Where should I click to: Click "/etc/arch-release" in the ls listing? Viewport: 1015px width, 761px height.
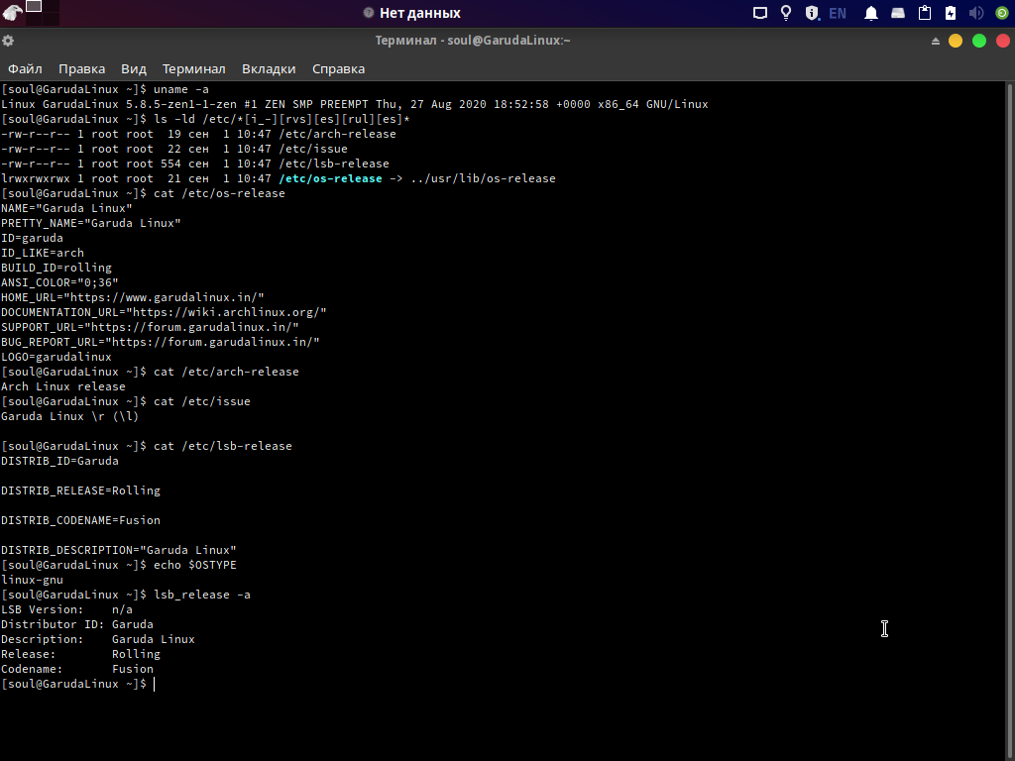pyautogui.click(x=337, y=134)
